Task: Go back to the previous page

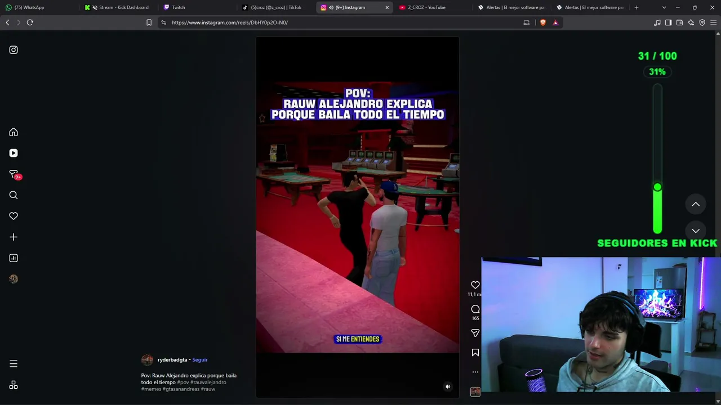Action: tap(7, 22)
